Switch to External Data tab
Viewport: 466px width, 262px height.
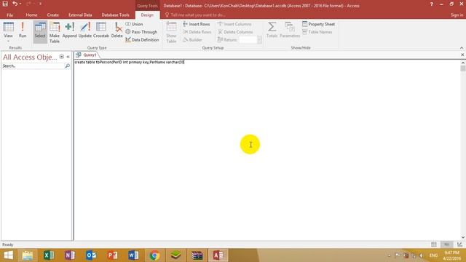(80, 15)
